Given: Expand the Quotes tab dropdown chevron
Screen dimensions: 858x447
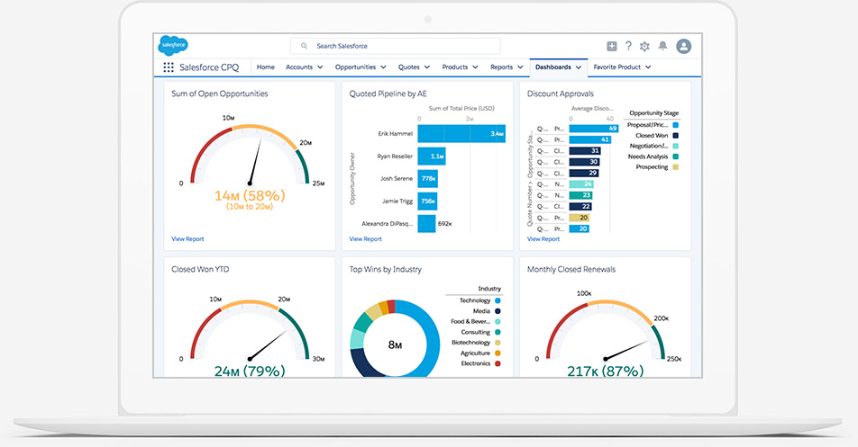Looking at the screenshot, I should (427, 67).
